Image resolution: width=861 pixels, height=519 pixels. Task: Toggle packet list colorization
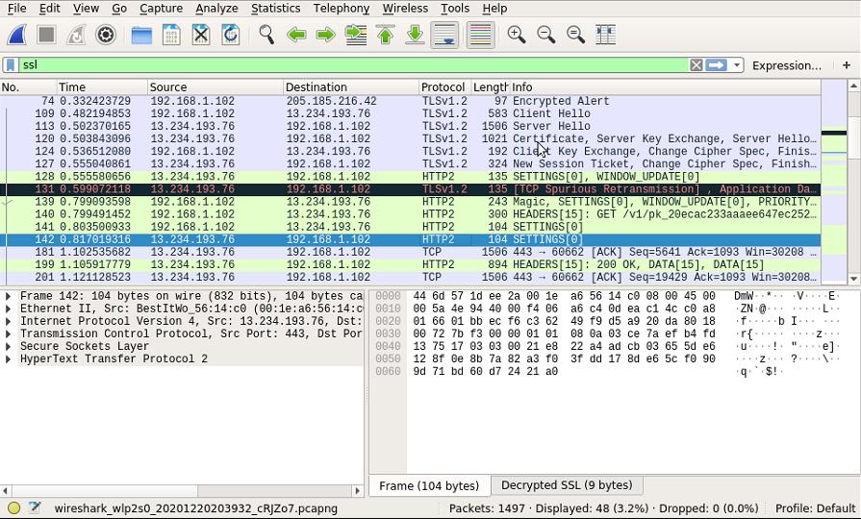click(480, 35)
